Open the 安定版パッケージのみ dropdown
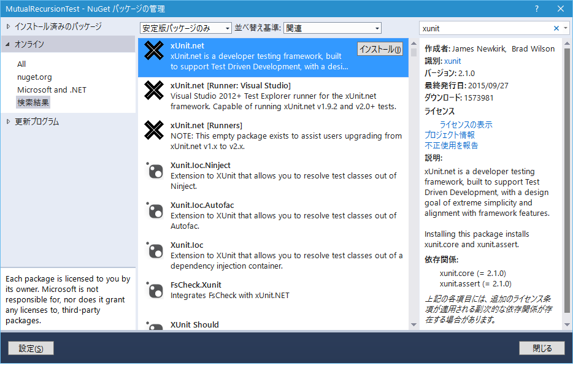Image resolution: width=573 pixels, height=368 pixels. tap(186, 28)
